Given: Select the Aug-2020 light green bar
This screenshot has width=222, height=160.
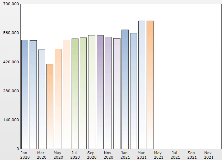Looking at the screenshot, I should coord(83,93).
